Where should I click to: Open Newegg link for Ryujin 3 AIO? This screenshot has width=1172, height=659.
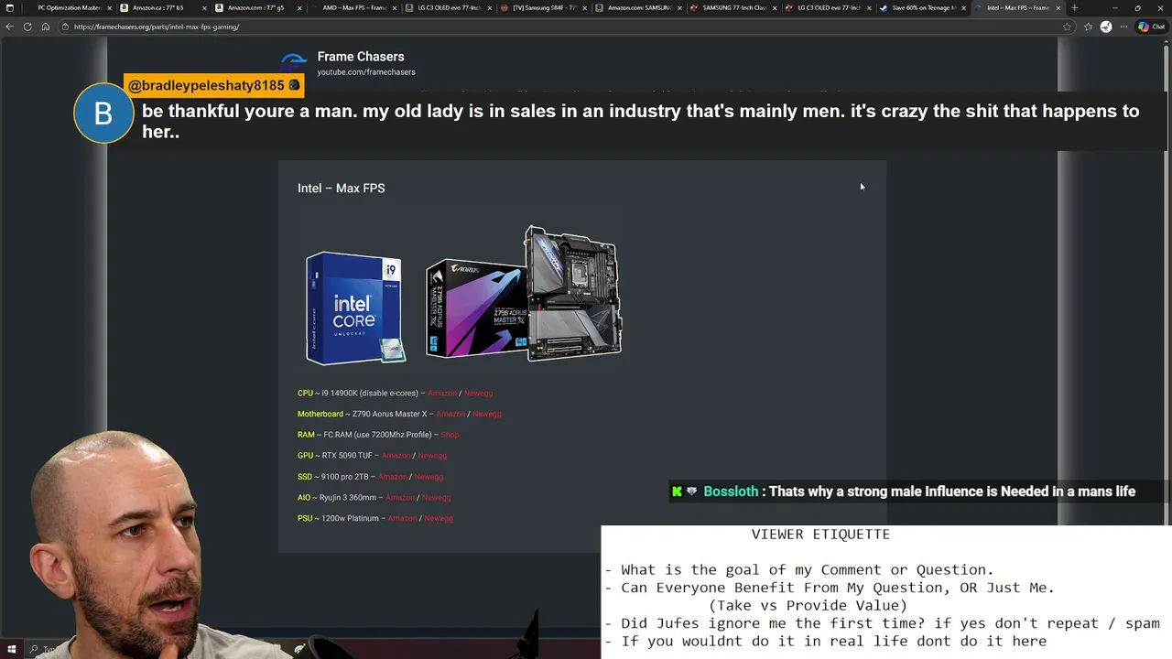pyautogui.click(x=436, y=498)
